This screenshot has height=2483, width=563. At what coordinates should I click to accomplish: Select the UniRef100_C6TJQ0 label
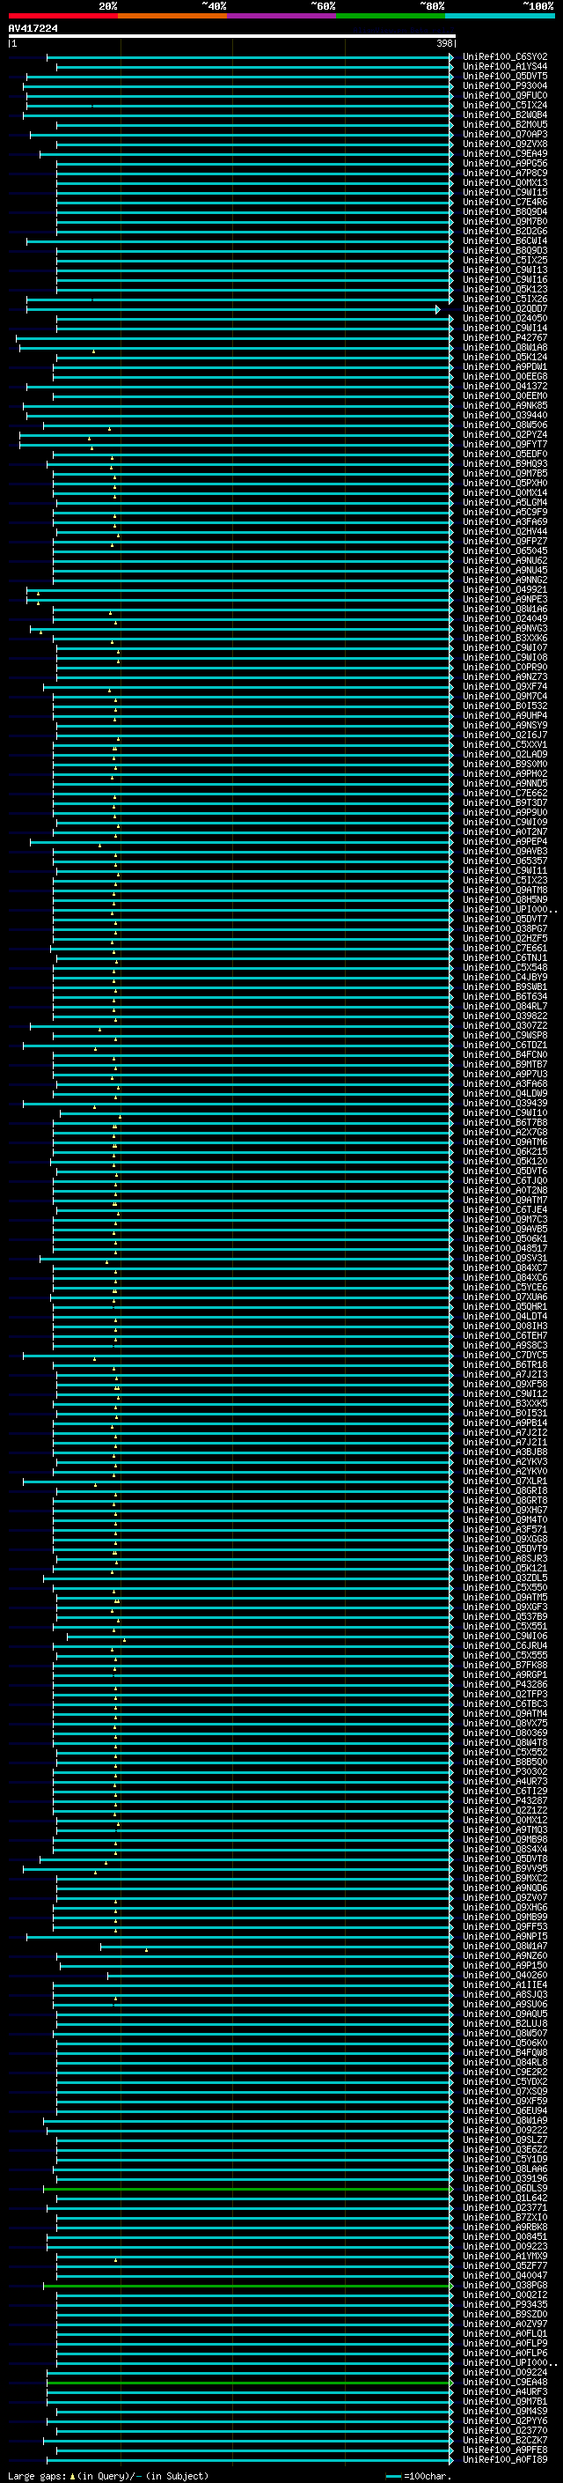[x=504, y=1181]
